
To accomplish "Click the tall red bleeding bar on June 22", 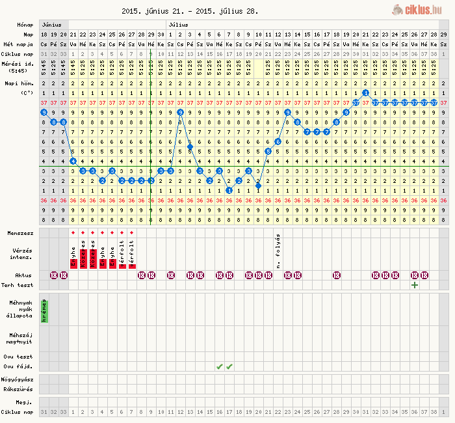I will point(83,257).
